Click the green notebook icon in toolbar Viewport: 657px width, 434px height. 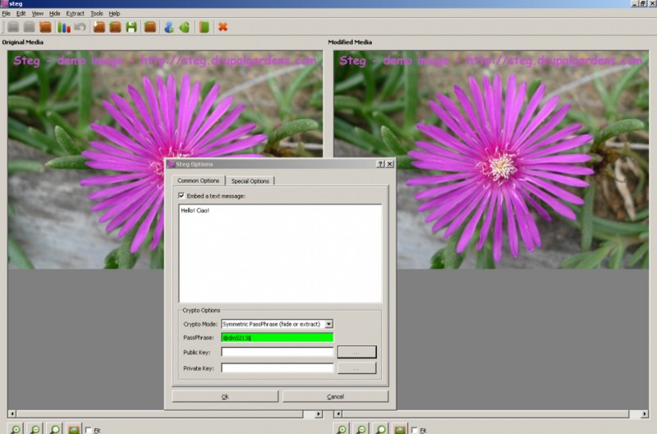pos(204,27)
